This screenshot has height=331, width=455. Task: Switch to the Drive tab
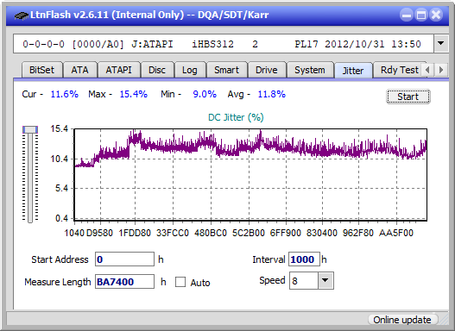(x=267, y=70)
